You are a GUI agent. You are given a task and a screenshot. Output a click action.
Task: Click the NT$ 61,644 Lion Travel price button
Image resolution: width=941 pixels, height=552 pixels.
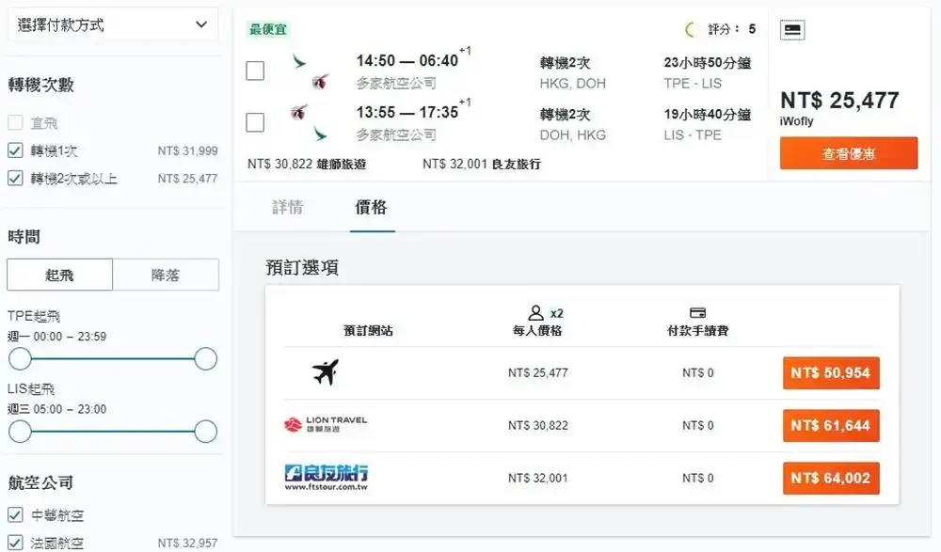(831, 425)
